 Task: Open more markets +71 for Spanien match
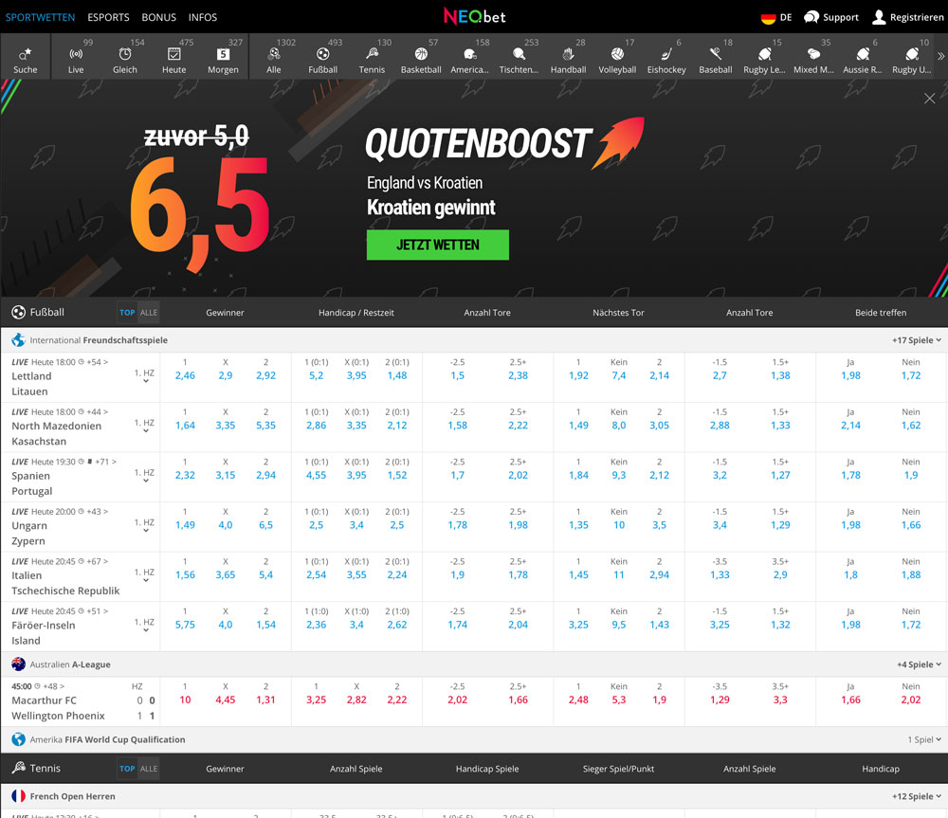pyautogui.click(x=106, y=462)
